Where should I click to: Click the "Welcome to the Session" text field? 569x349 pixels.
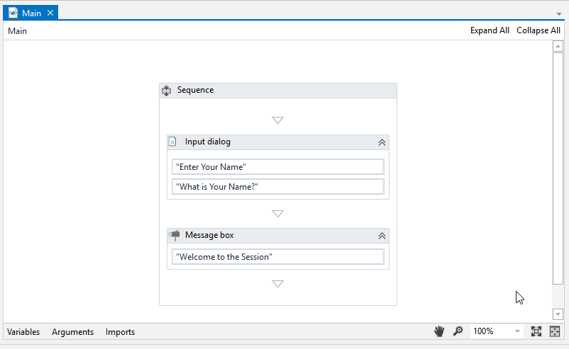tap(277, 257)
